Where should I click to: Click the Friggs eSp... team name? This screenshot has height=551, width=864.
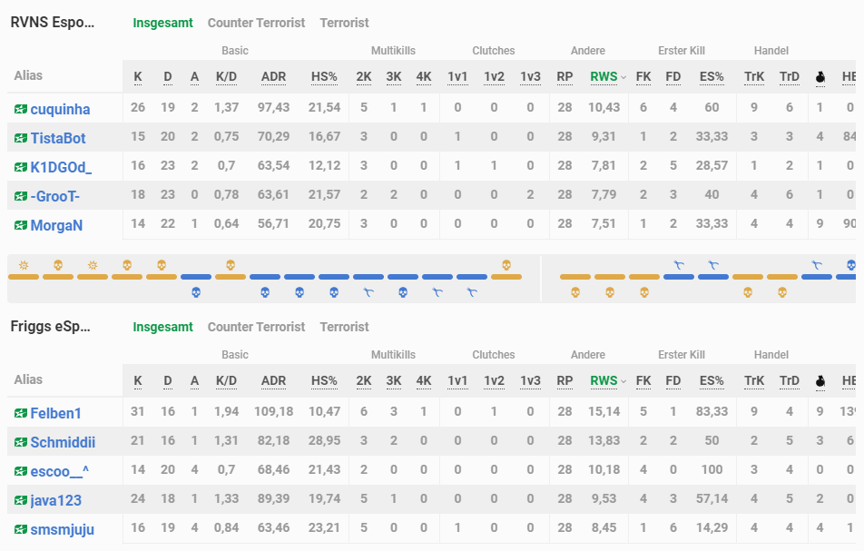coord(50,327)
